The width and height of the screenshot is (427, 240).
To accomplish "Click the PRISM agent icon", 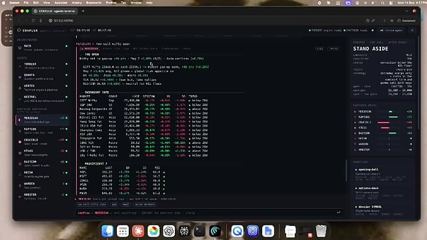I will pyautogui.click(x=19, y=175).
